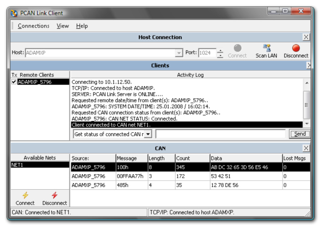Click log line with SYSTEM DATE/TIME 25.01.2008
This screenshot has width=321, height=227.
[x=141, y=106]
